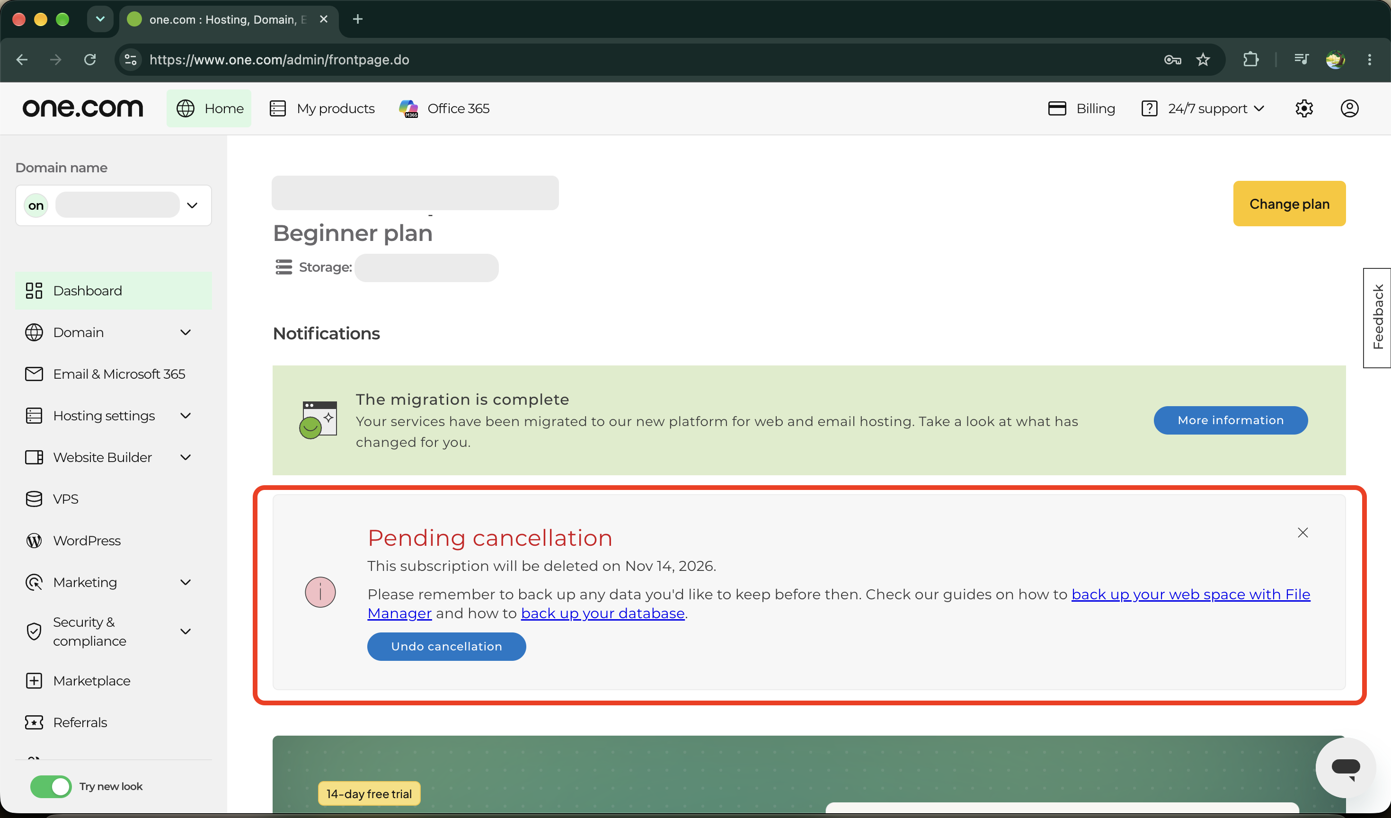Open the chat support bubble

tap(1345, 767)
